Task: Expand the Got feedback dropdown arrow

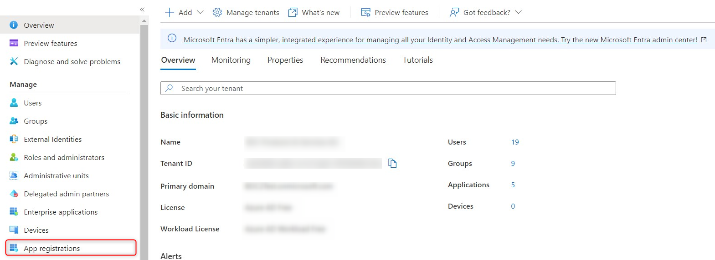Action: click(x=518, y=12)
